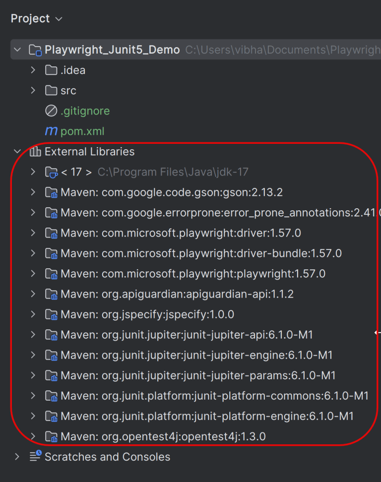Select 'Maven: com.microsoft.playwright:driver-bundle:1.57.0' row
Image resolution: width=381 pixels, height=482 pixels.
[201, 253]
